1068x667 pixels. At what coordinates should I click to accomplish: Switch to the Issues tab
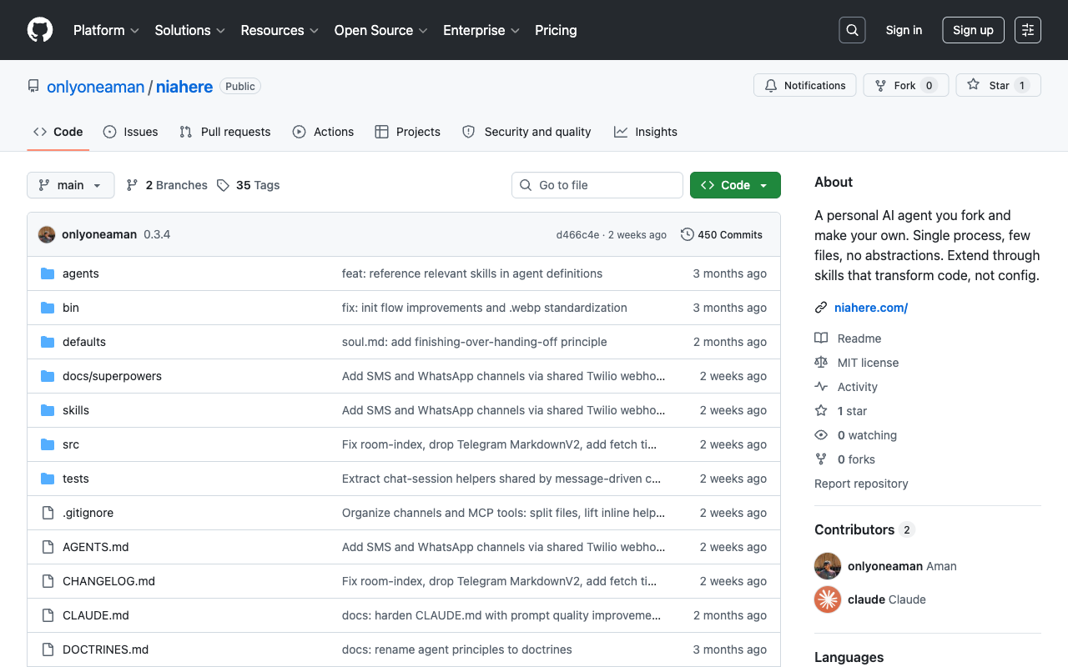click(x=131, y=132)
